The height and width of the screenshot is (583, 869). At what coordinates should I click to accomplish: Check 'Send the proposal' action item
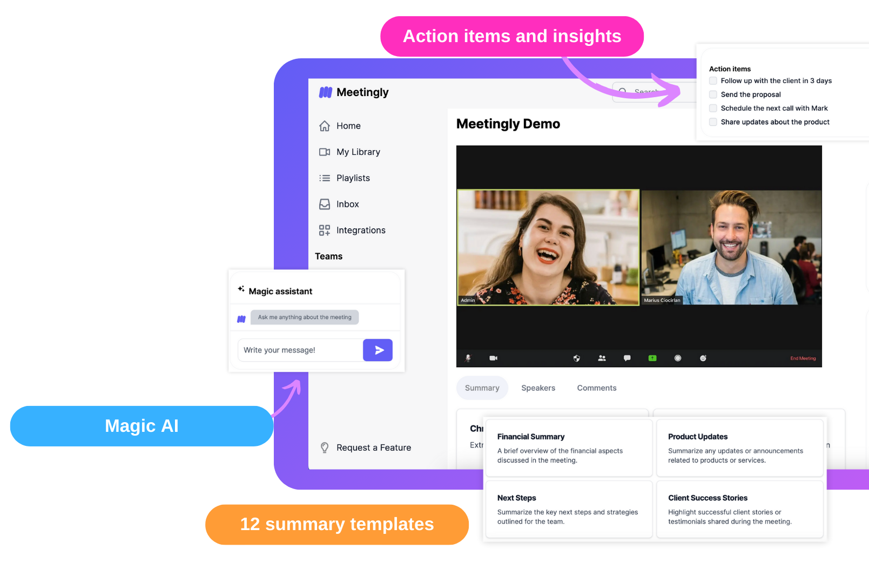click(x=713, y=94)
